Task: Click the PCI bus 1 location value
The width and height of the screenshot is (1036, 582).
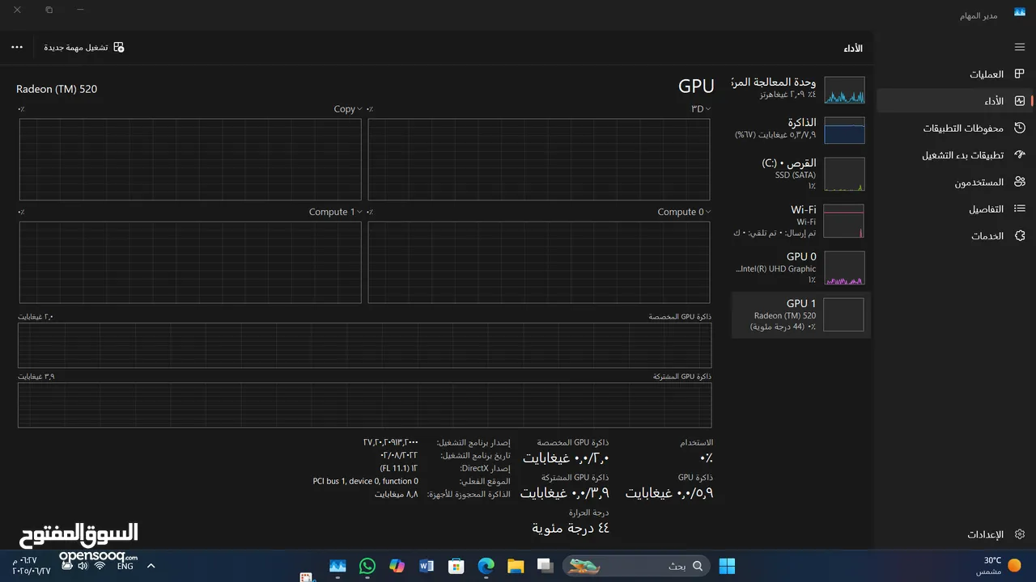Action: click(x=366, y=481)
